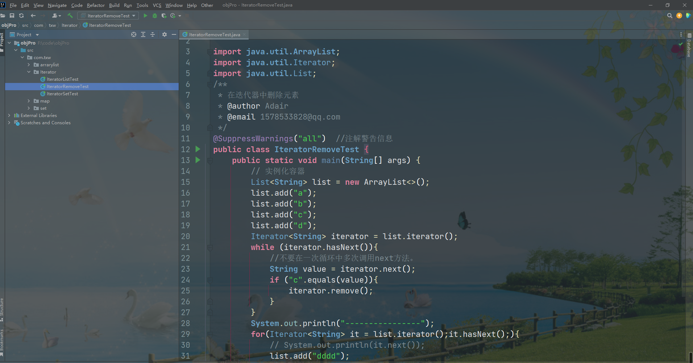Open the Tools menu
This screenshot has width=693, height=363.
tap(142, 5)
